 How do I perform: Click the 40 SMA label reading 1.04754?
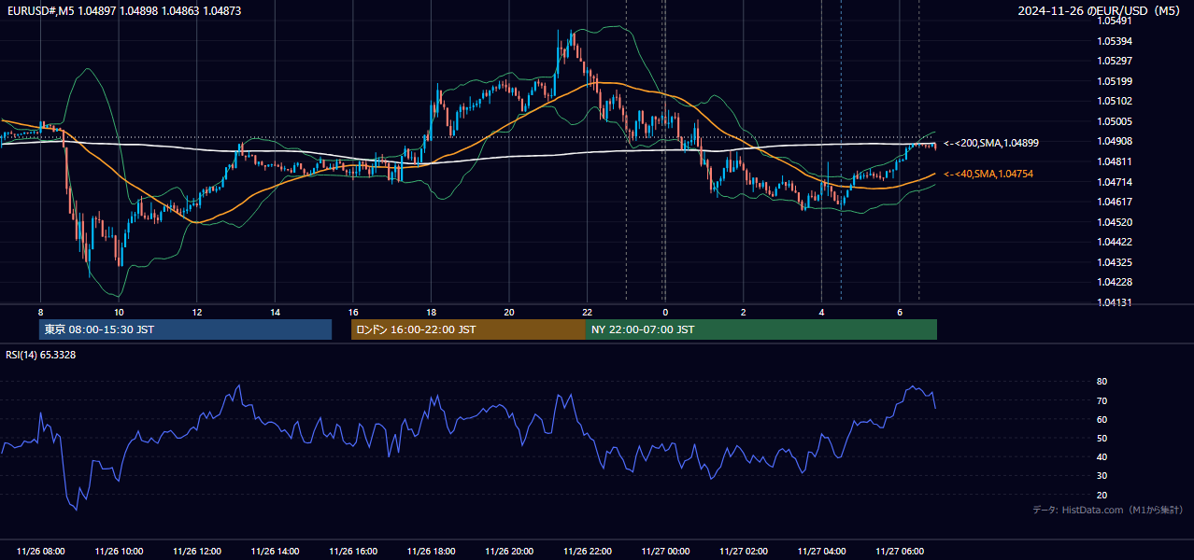[988, 174]
